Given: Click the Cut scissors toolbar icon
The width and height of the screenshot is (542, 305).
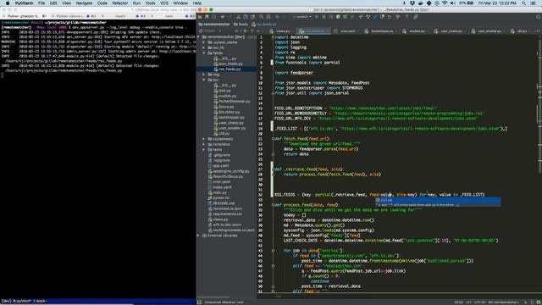Looking at the screenshot, I should pos(238,17).
